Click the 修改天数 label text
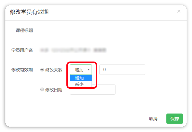 pos(54,70)
